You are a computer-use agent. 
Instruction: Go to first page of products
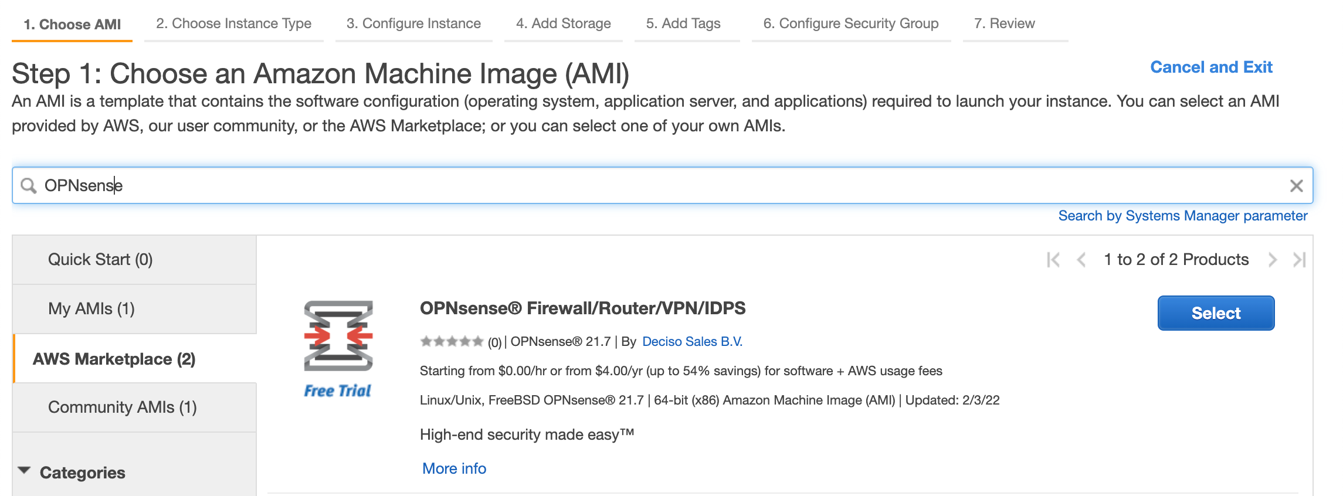click(1053, 260)
